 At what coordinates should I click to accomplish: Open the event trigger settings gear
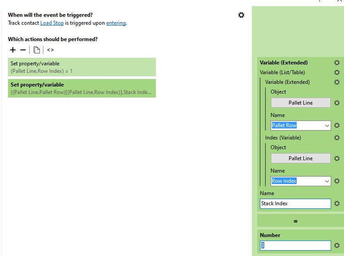(241, 15)
